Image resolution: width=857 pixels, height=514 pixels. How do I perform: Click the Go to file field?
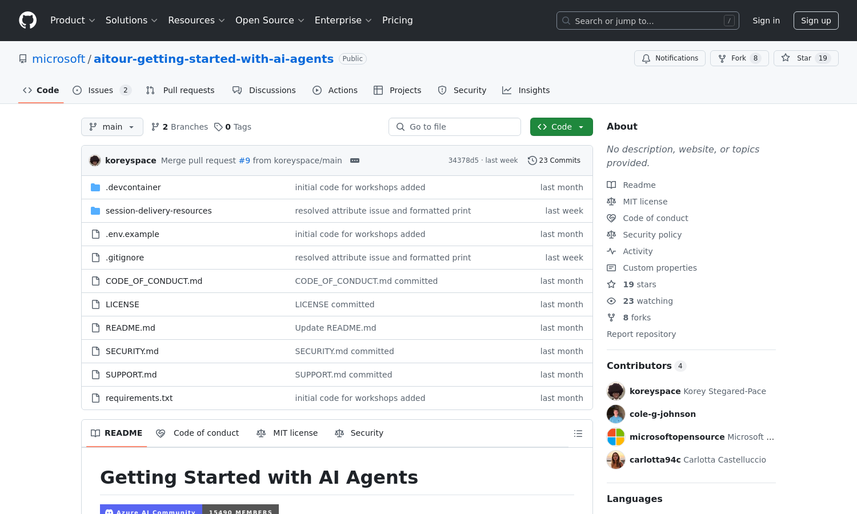455,127
